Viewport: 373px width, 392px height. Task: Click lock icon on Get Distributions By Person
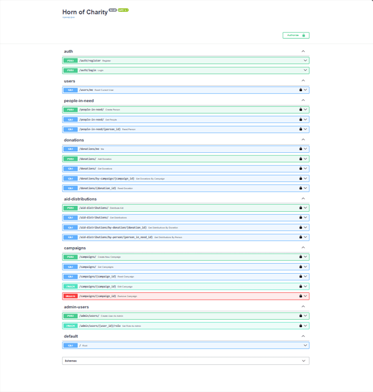pos(300,237)
